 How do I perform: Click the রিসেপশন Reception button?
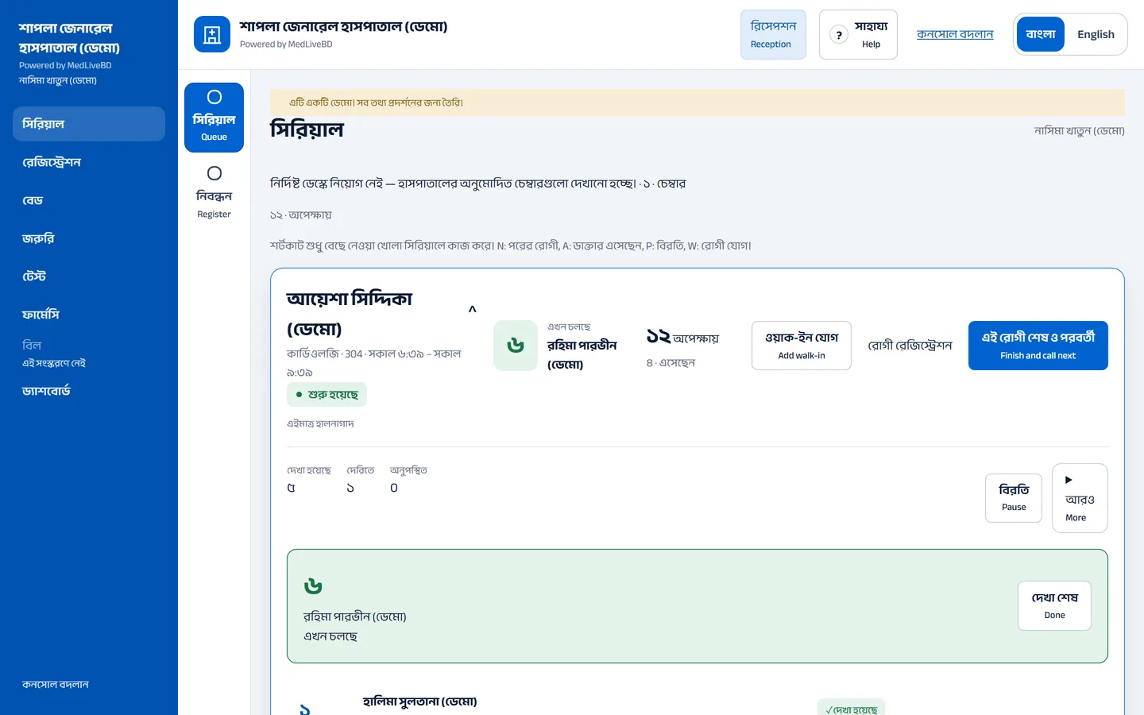tap(773, 34)
